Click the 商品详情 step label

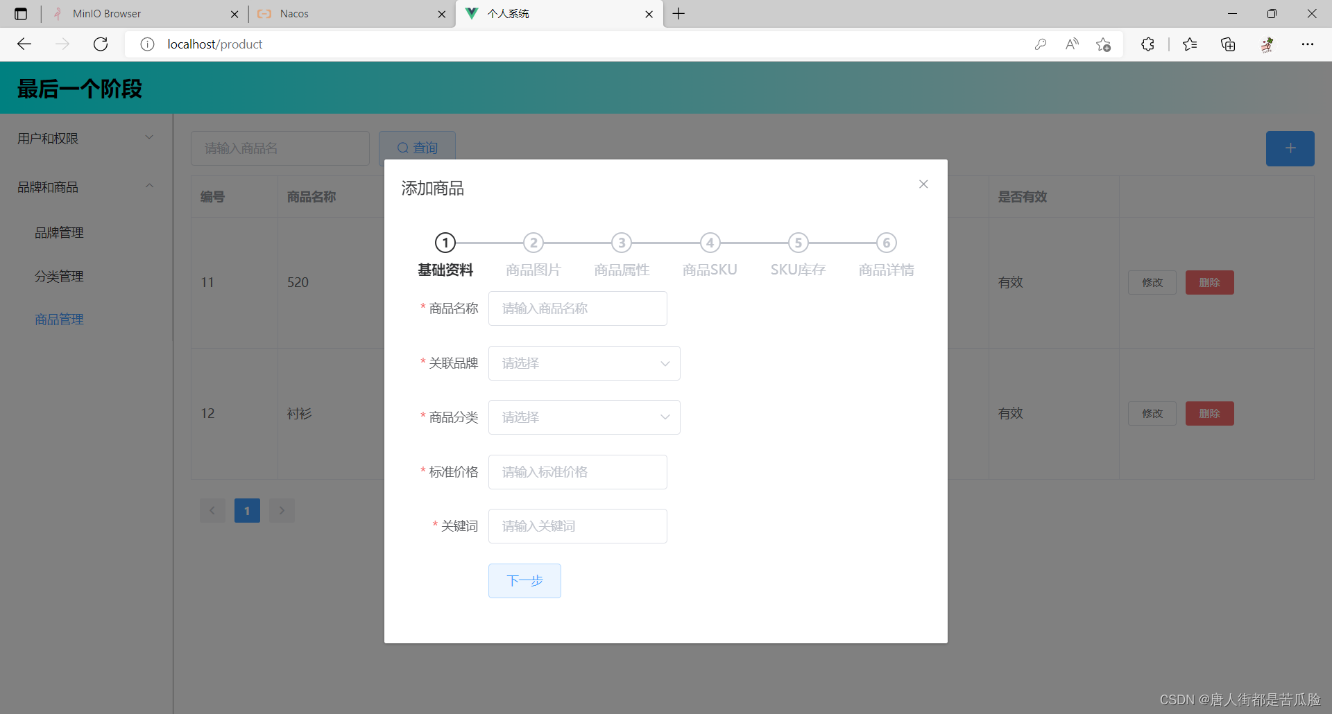click(887, 270)
